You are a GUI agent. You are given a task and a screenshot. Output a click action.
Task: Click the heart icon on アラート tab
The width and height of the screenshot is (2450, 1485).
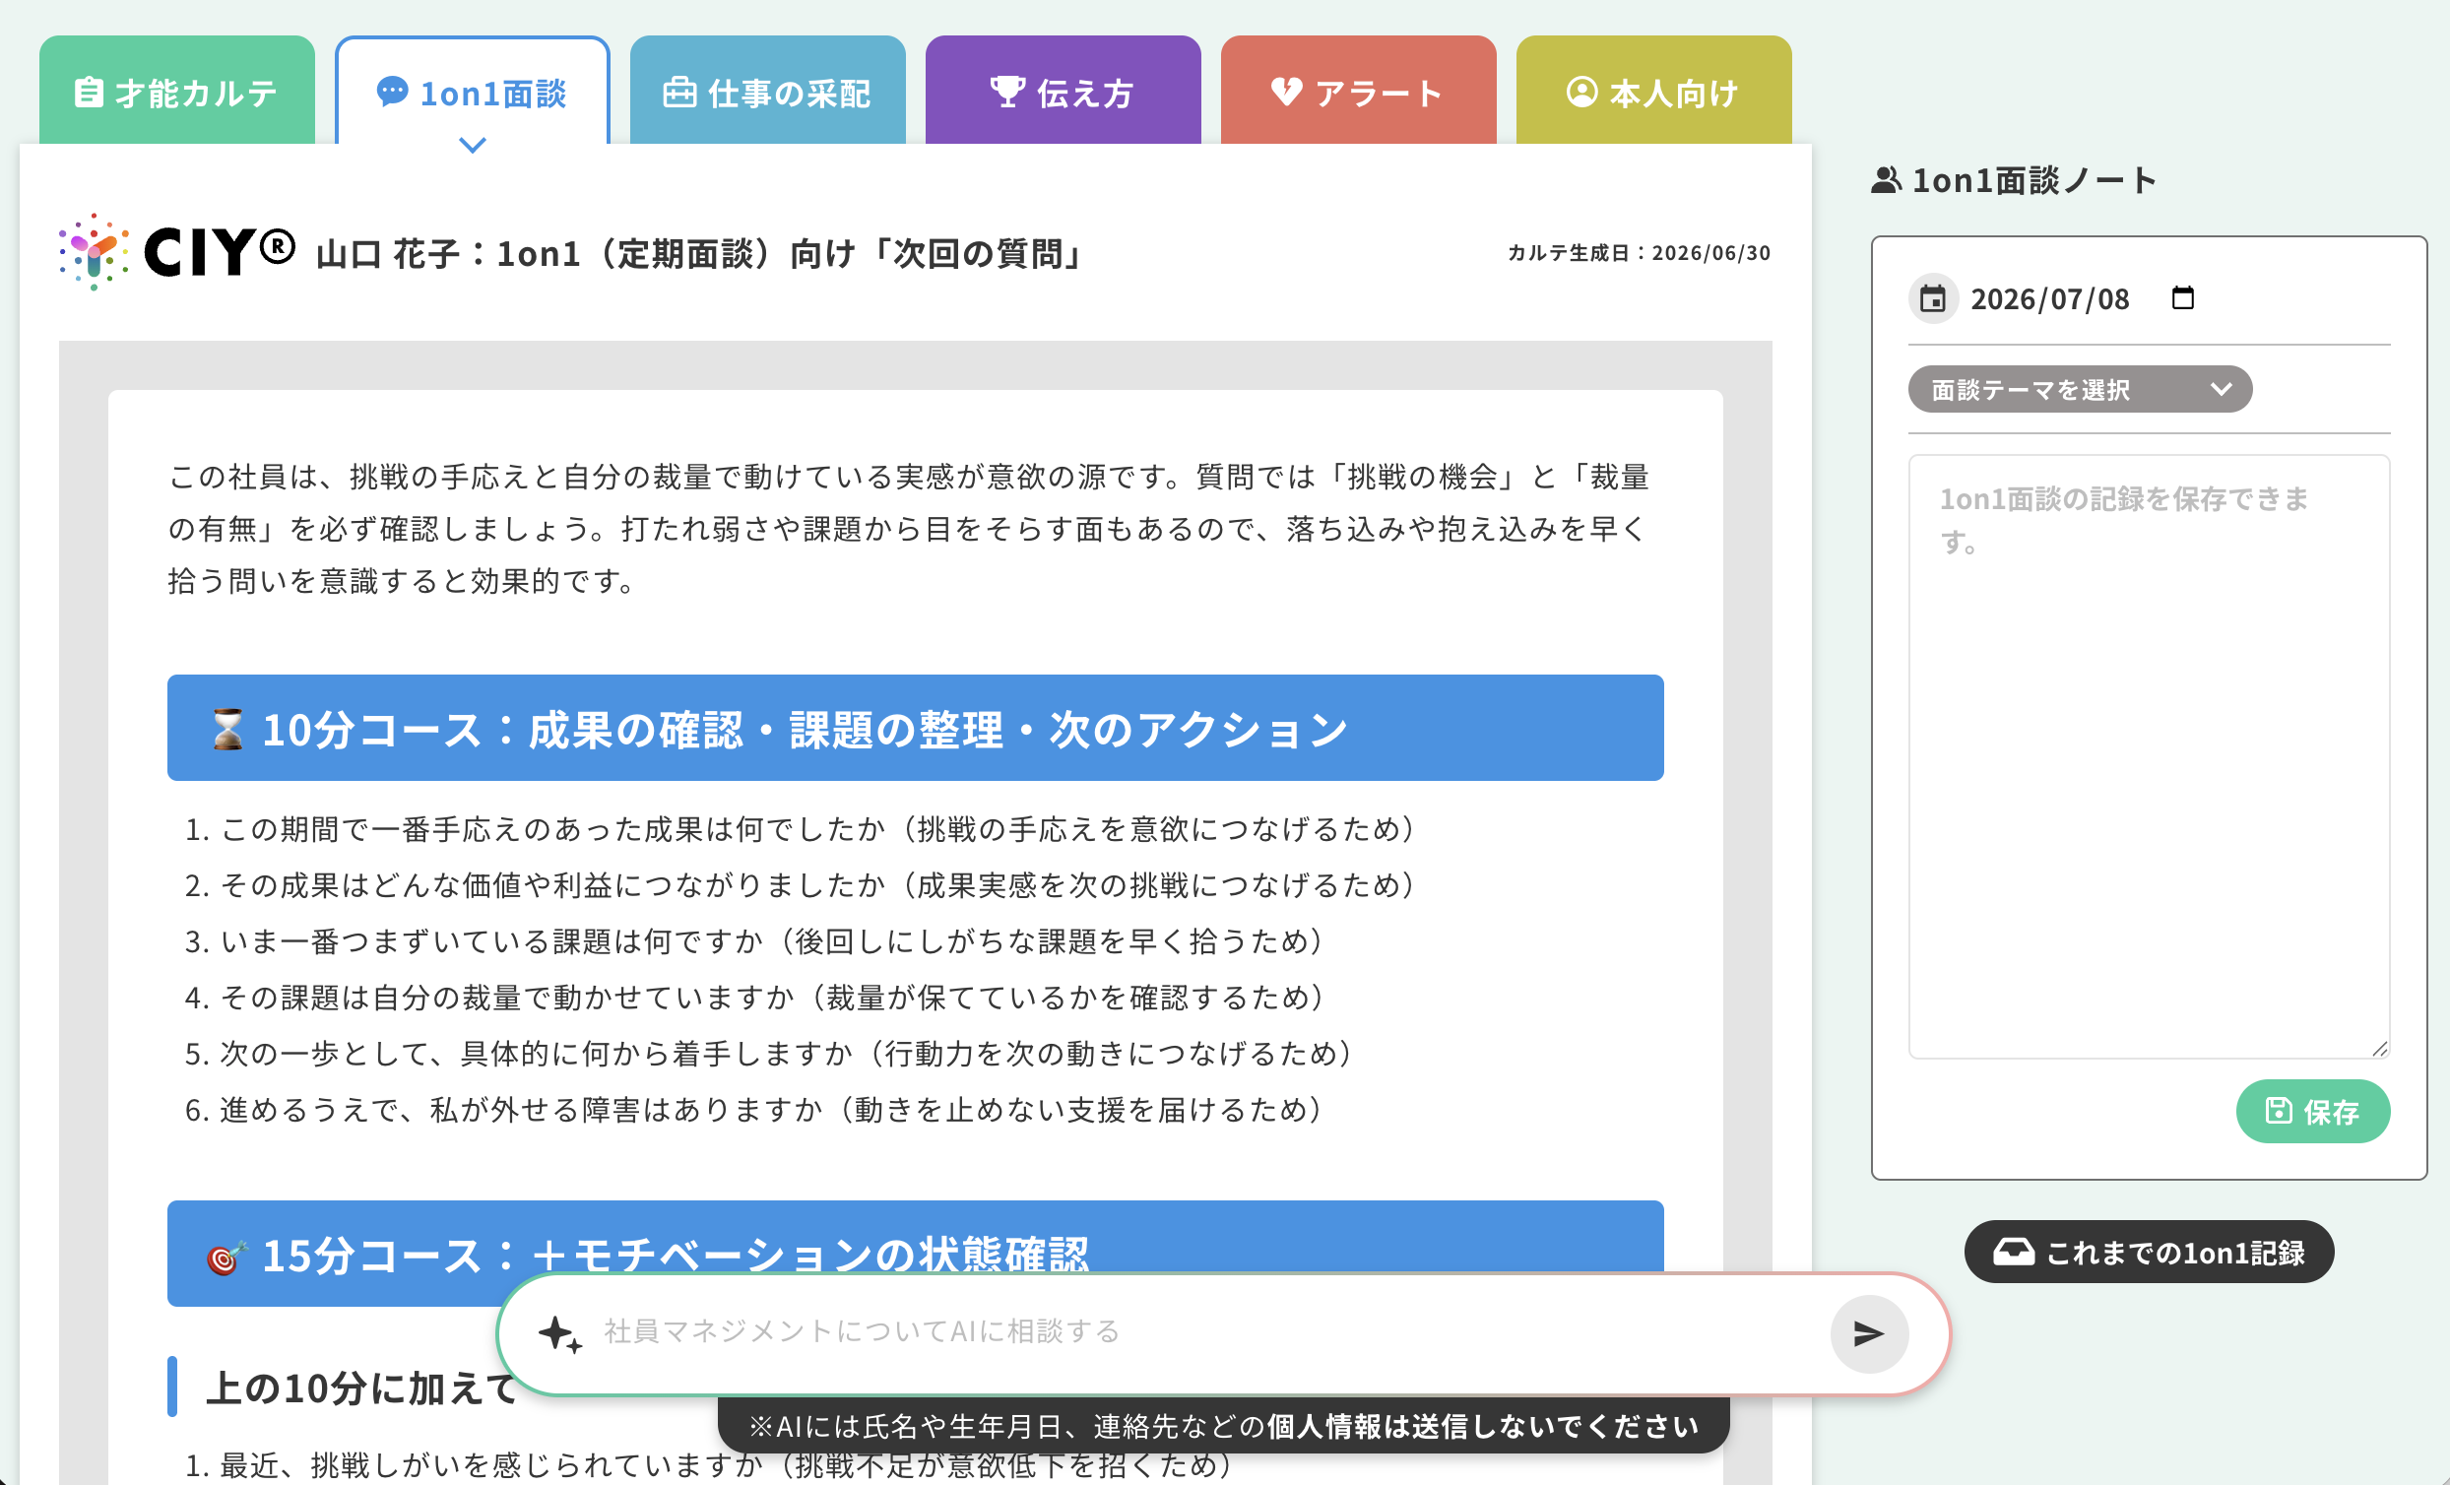click(x=1286, y=92)
